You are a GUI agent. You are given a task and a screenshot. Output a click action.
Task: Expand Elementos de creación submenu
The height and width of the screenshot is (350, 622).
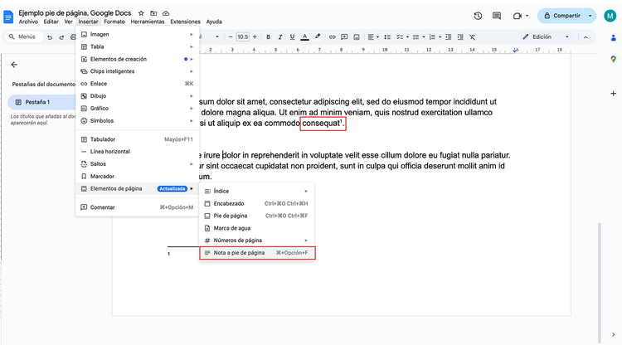coord(137,59)
